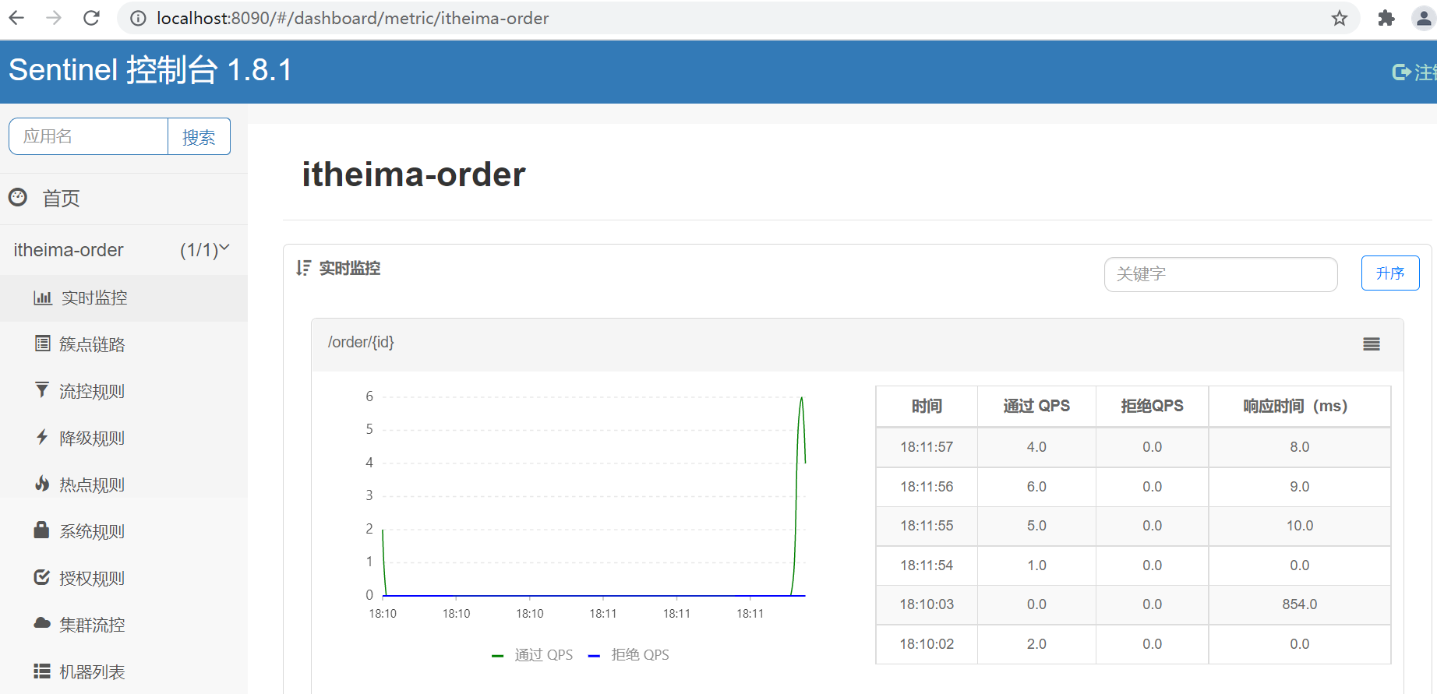Click the authorization rules check icon
Screen dimensions: 1437x694
point(42,577)
